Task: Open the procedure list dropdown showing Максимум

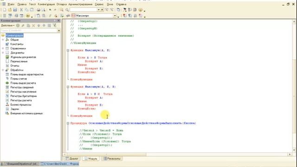Action: (x=115, y=16)
